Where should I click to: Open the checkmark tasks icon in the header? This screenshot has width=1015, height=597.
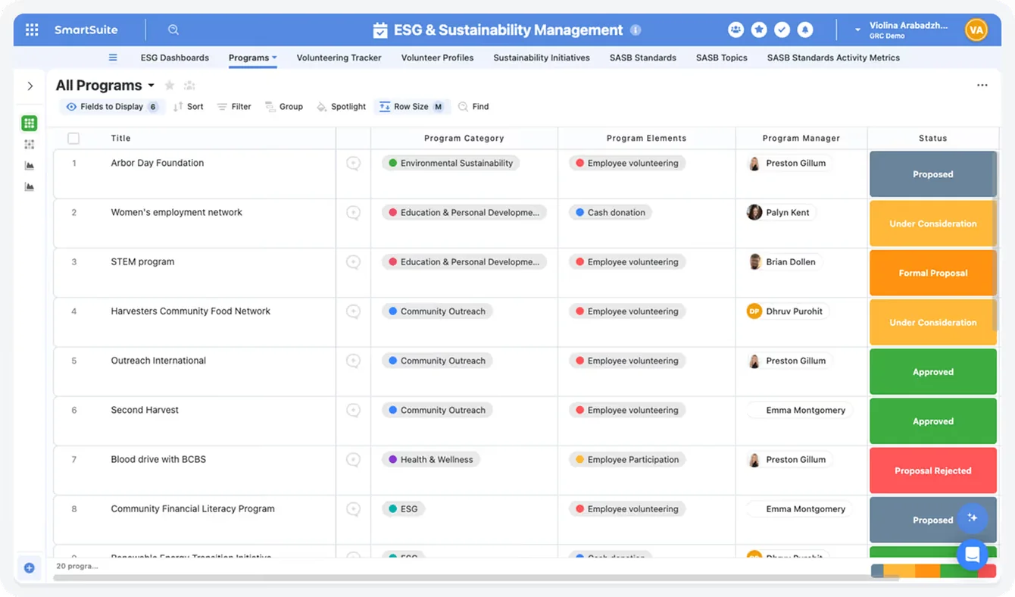click(x=782, y=30)
